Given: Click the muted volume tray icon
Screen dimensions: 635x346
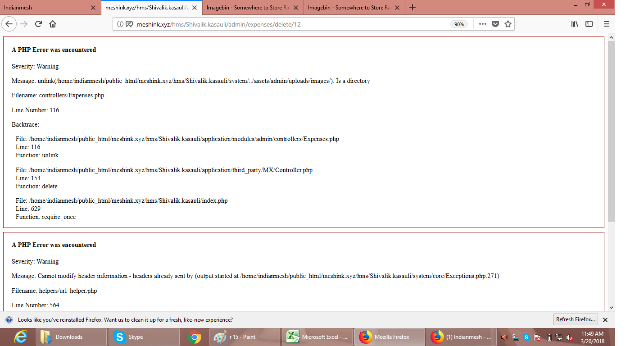Looking at the screenshot, I should click(570, 337).
